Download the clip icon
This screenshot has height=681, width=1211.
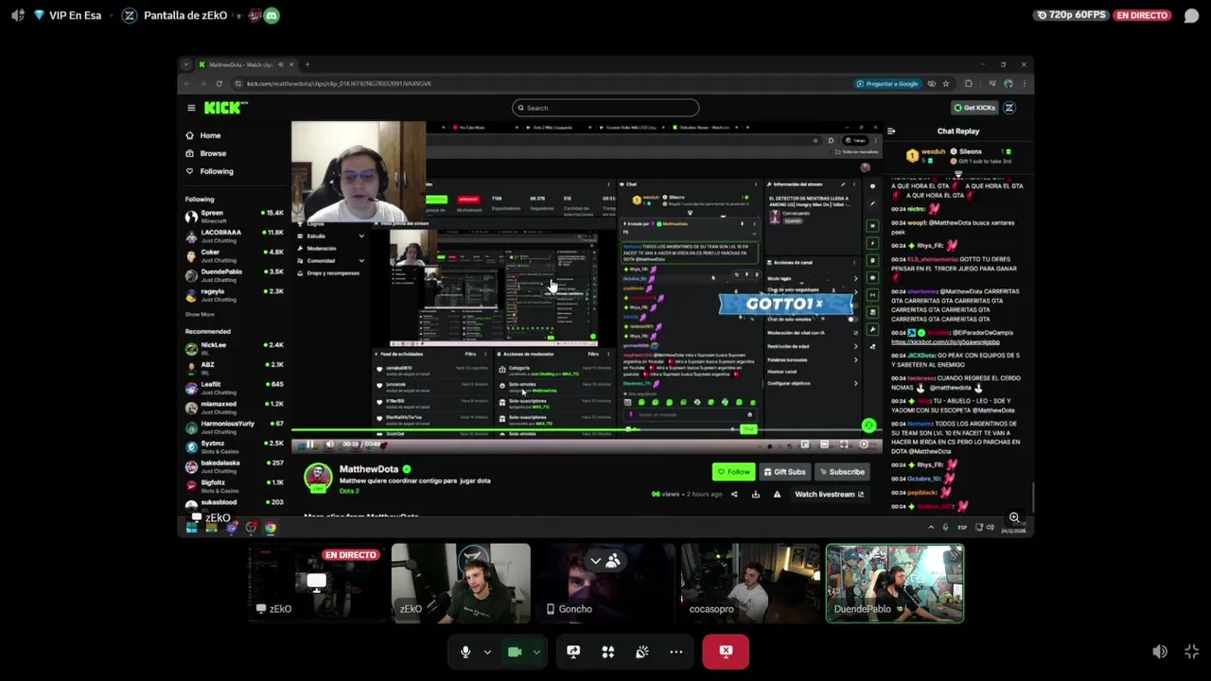pos(755,494)
